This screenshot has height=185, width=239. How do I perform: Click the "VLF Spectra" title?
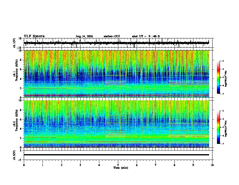(x=34, y=36)
